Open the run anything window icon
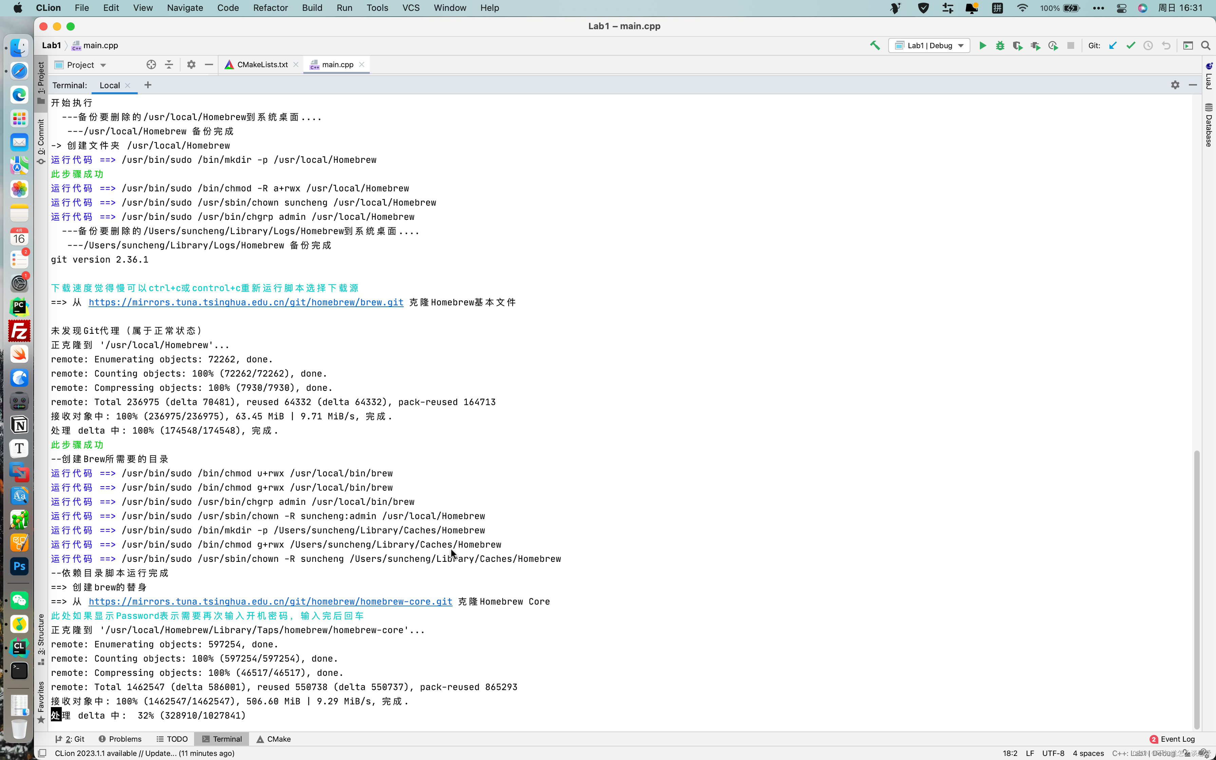 pos(1188,46)
